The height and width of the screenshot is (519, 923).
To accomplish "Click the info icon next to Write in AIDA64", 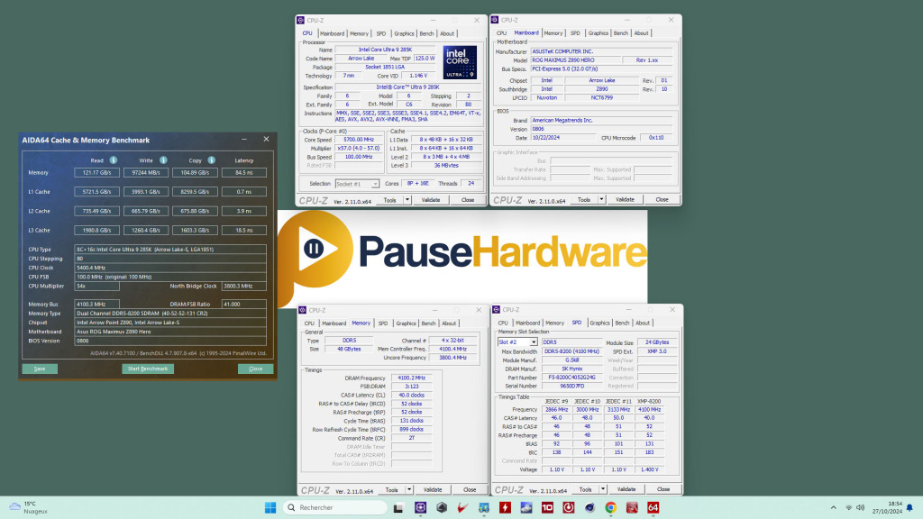I will tap(163, 160).
